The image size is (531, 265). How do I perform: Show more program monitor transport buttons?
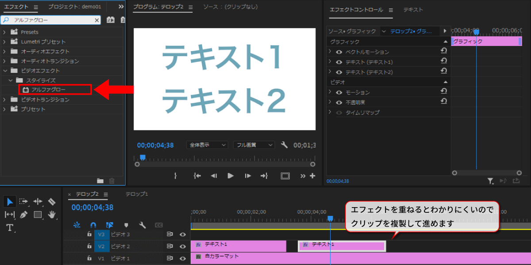tap(303, 176)
